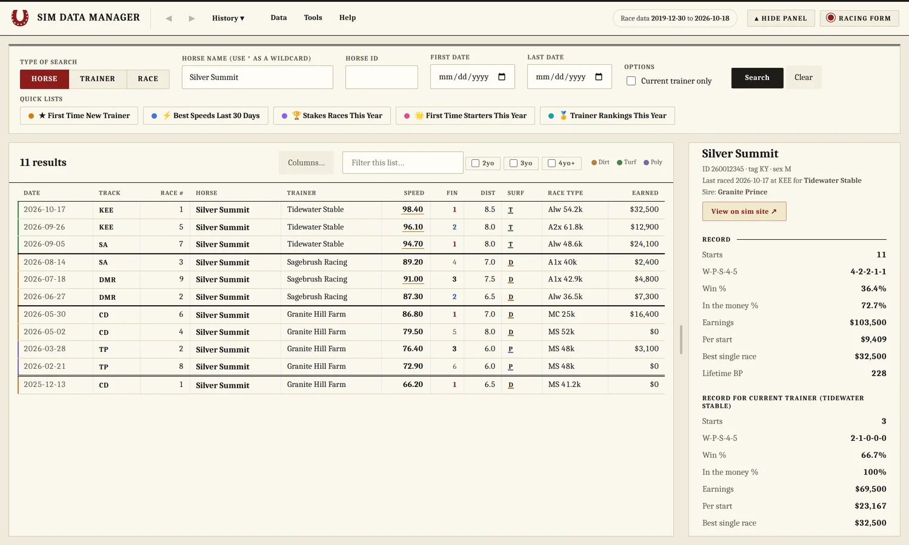Open the Tools menu
The image size is (909, 545).
point(313,18)
